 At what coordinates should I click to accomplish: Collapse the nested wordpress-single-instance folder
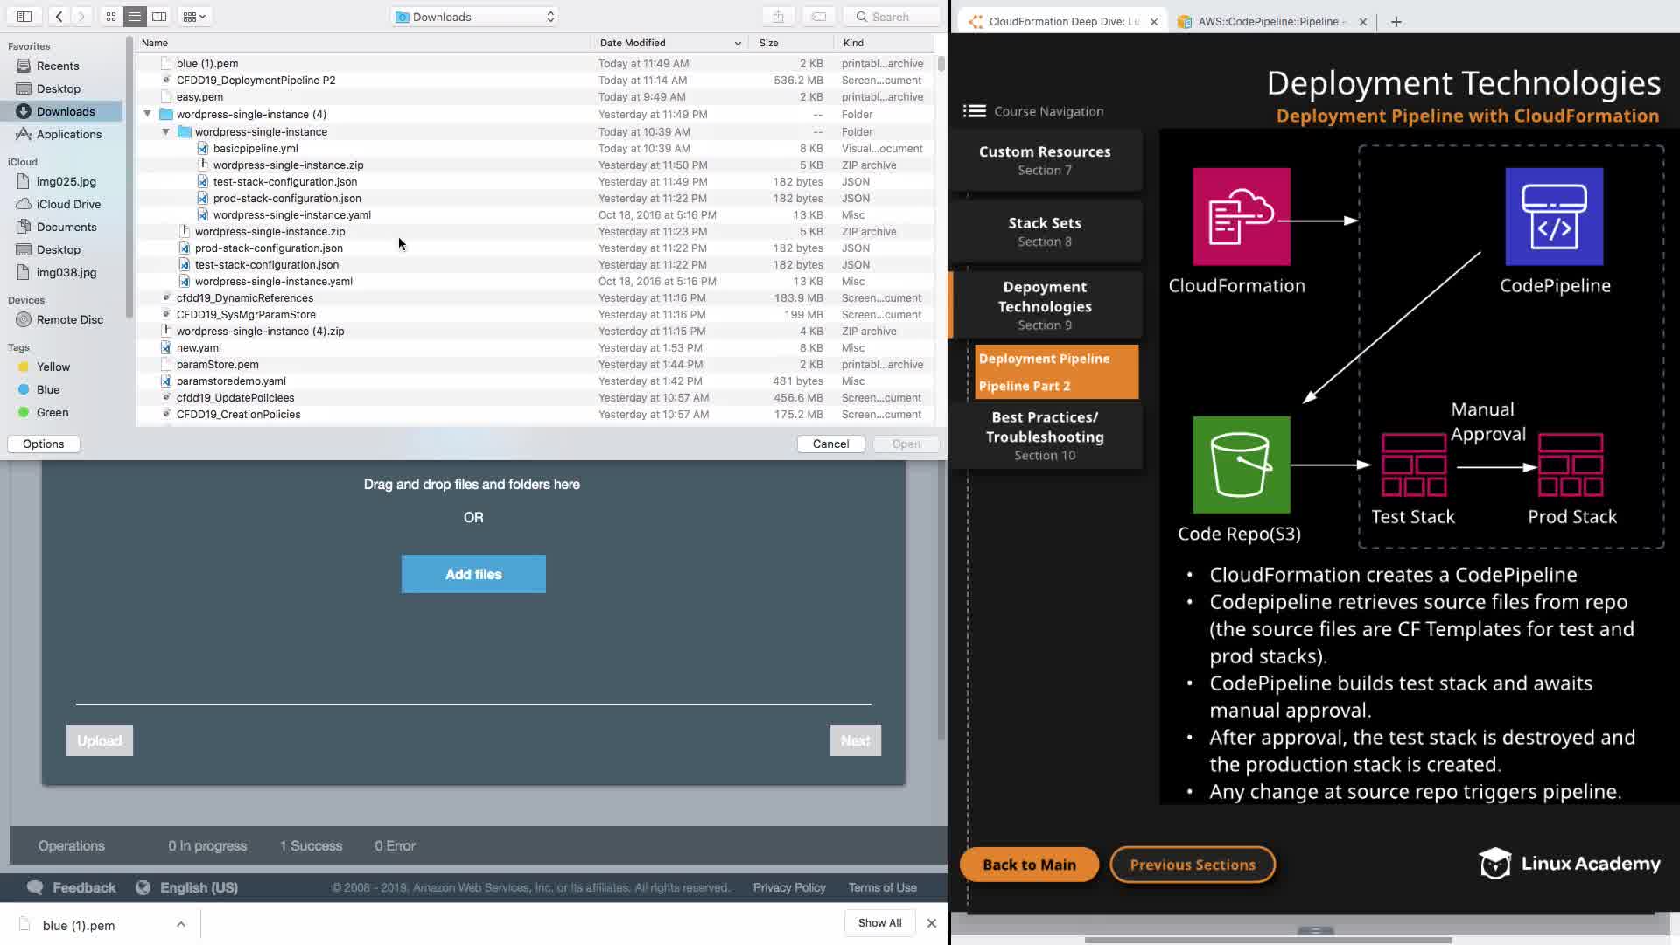click(165, 131)
